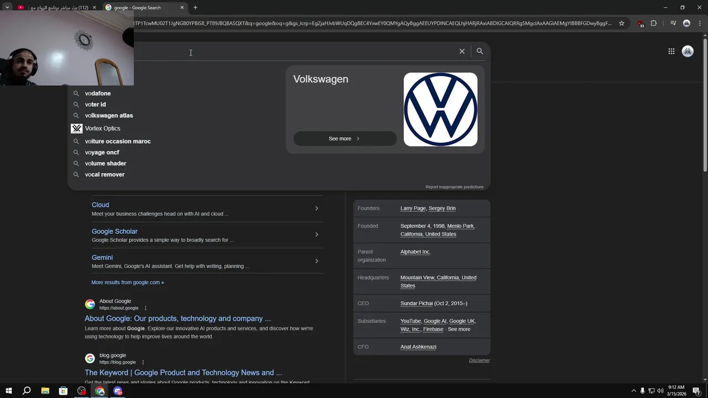This screenshot has height=398, width=708.
Task: Open Chrome three-dot menu
Action: (x=699, y=23)
